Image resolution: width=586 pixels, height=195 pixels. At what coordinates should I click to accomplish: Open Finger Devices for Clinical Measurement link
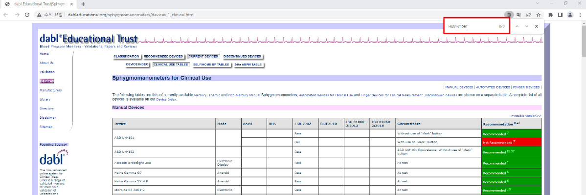click(392, 95)
